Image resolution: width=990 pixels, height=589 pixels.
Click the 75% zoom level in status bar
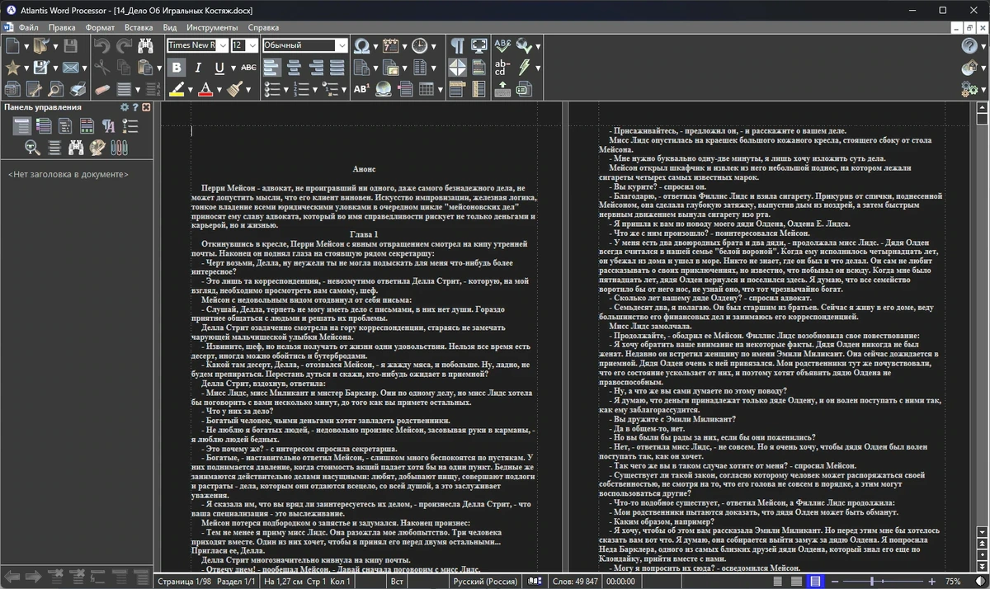click(x=952, y=582)
